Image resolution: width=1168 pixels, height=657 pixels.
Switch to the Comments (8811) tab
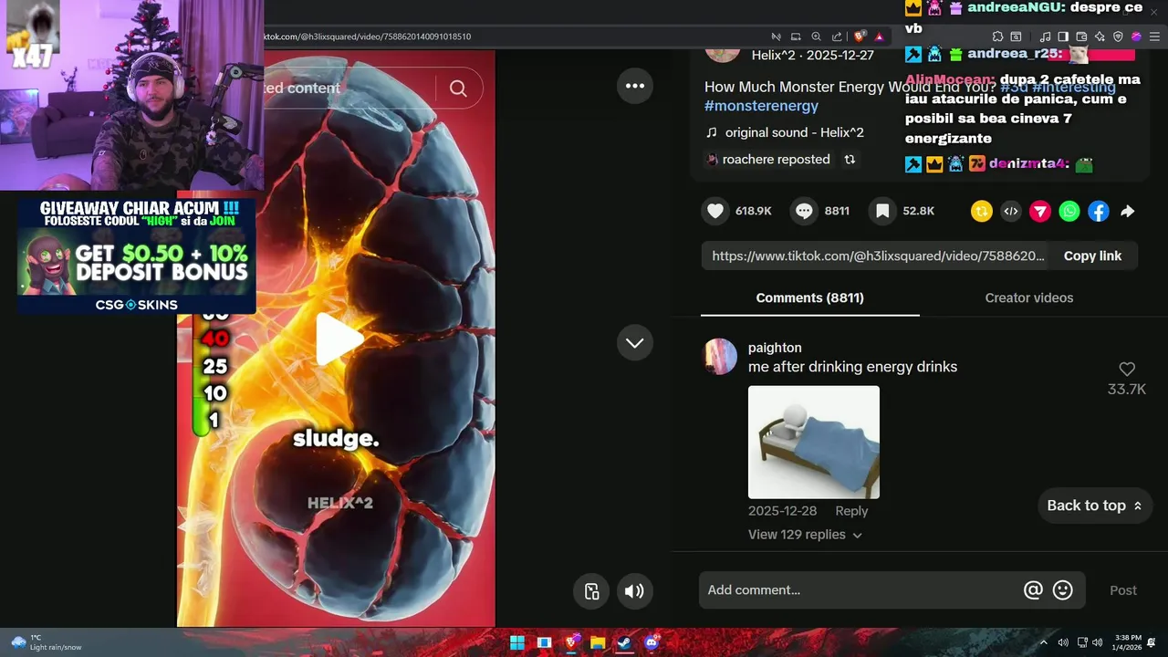pyautogui.click(x=810, y=298)
